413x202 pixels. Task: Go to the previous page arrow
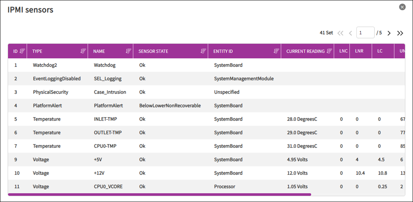click(x=350, y=33)
